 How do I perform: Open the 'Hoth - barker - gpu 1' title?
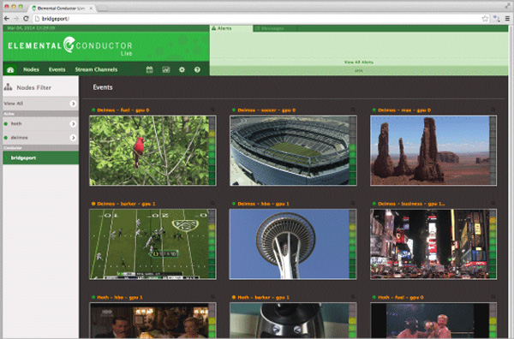point(263,297)
